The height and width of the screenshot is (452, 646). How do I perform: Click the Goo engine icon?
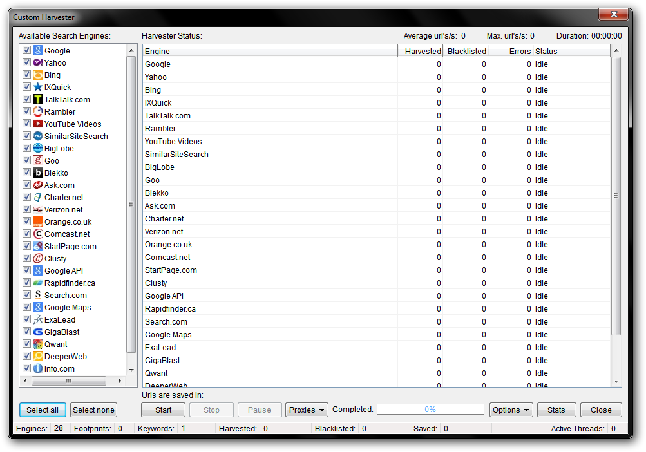coord(38,161)
